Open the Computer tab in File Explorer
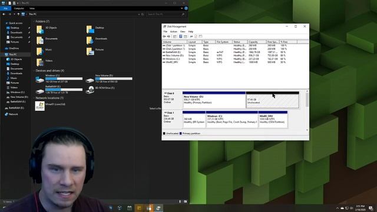 19,8
